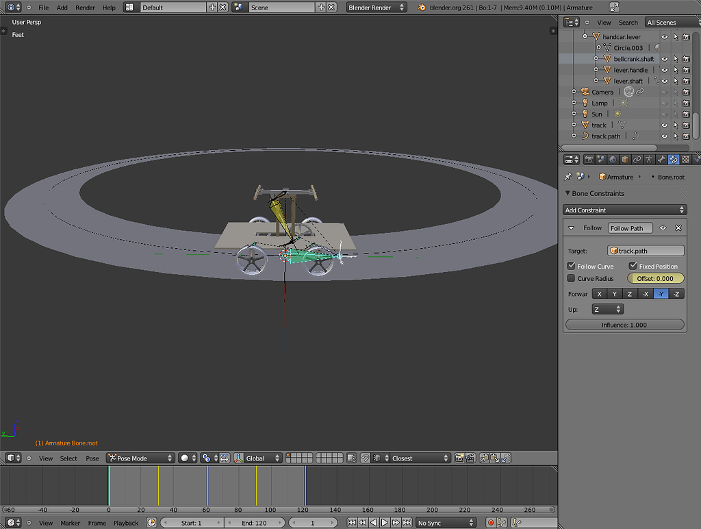
Task: Enable the Curve Radius checkbox
Action: [571, 278]
